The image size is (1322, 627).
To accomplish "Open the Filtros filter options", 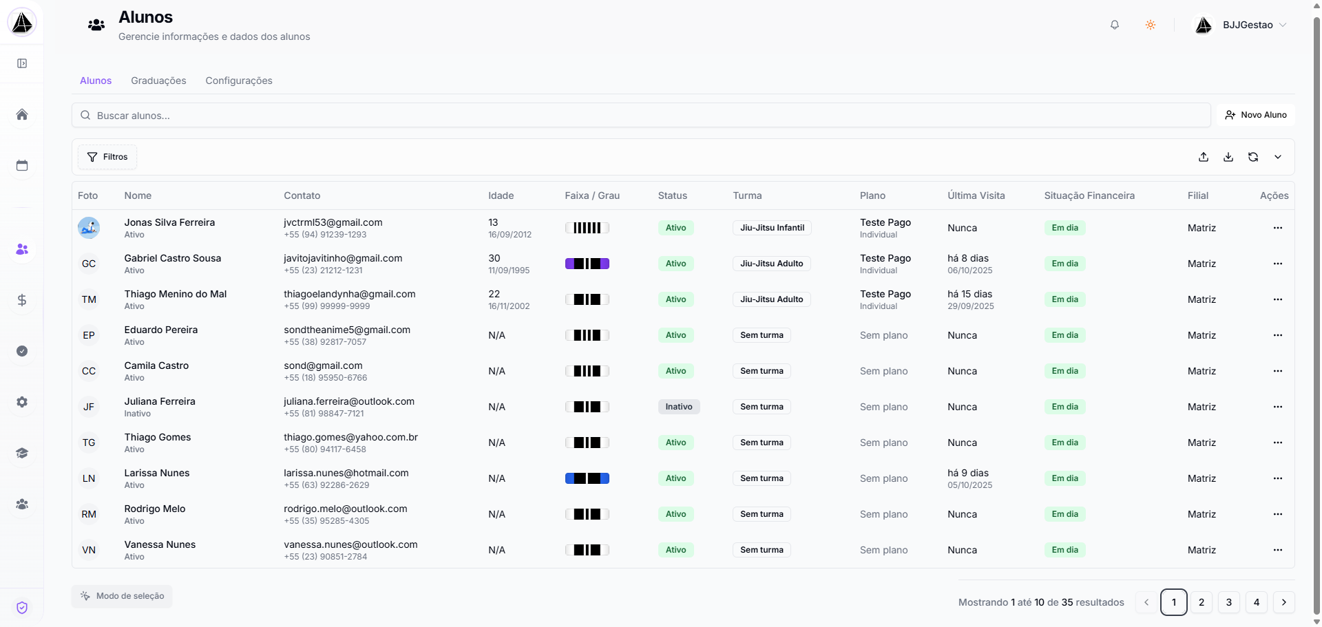I will (x=107, y=157).
